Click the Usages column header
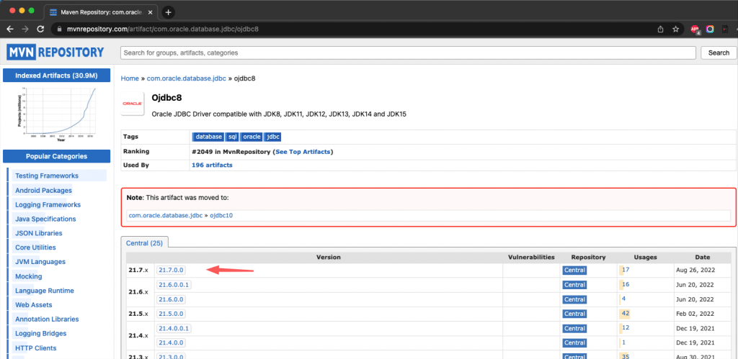This screenshot has height=359, width=738. coord(645,257)
